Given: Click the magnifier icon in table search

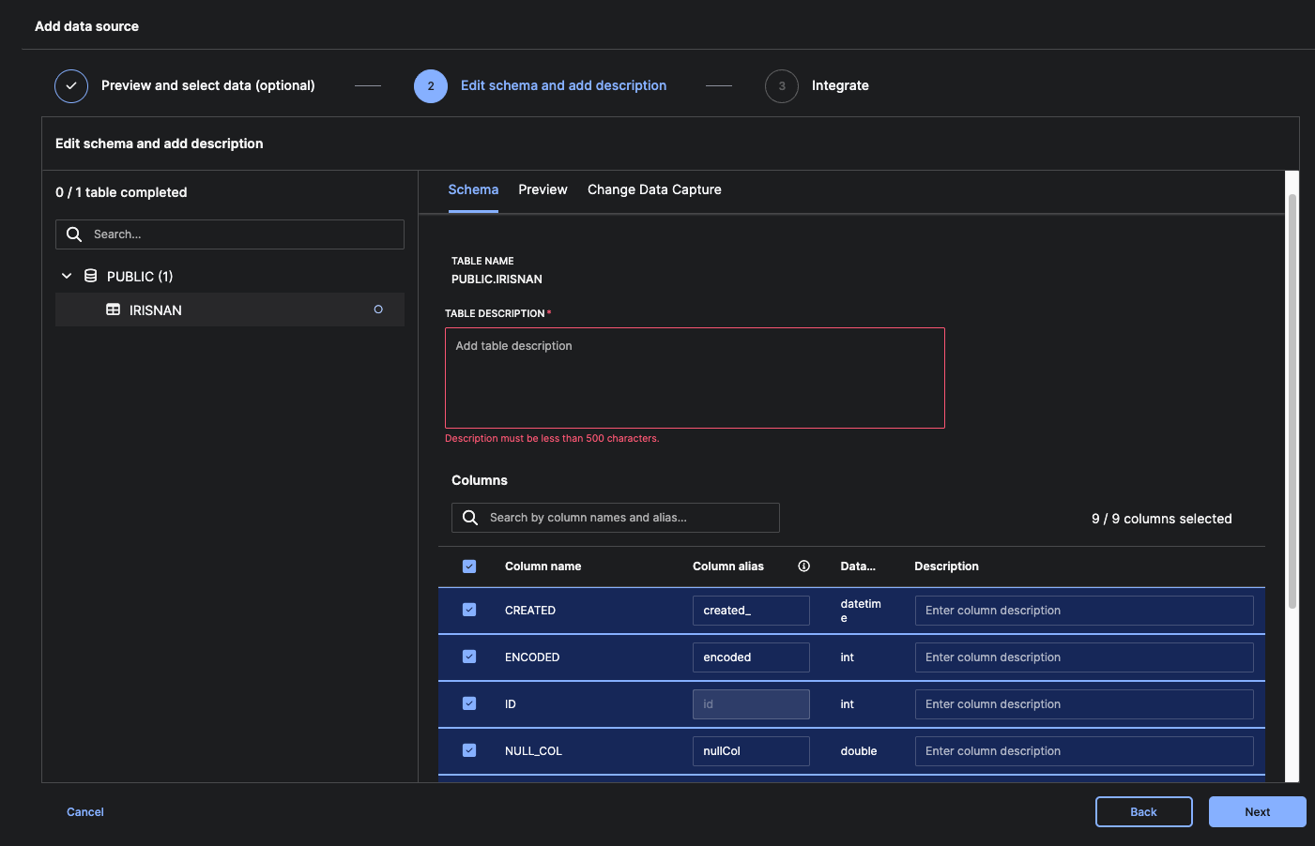Looking at the screenshot, I should tap(74, 234).
